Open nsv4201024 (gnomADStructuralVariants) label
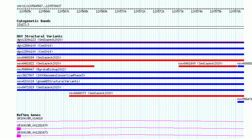 (x=48, y=81)
